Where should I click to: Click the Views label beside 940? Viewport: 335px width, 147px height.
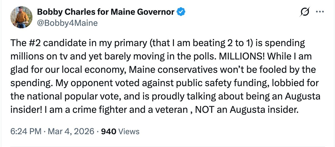(x=129, y=131)
